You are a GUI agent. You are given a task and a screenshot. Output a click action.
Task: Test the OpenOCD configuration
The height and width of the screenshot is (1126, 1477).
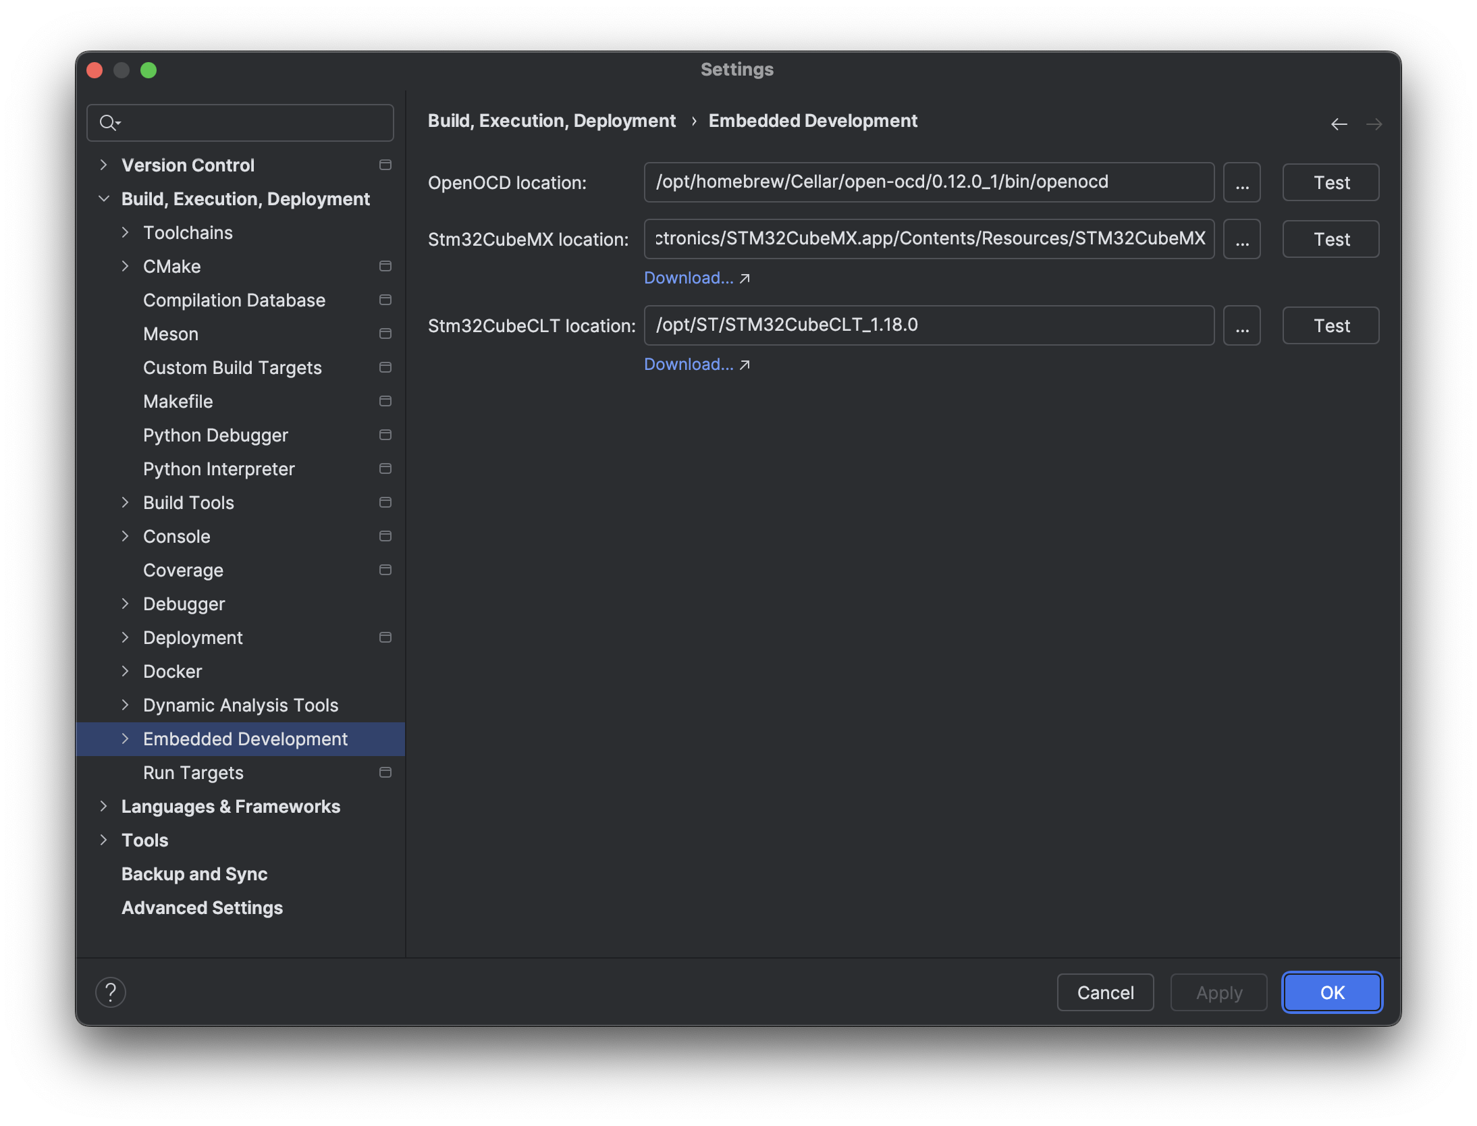click(x=1330, y=182)
